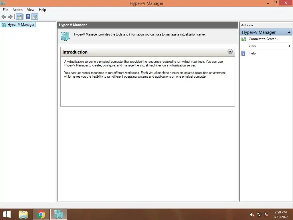
Task: Select Hyper-V Manager node in console tree
Action: 18,25
